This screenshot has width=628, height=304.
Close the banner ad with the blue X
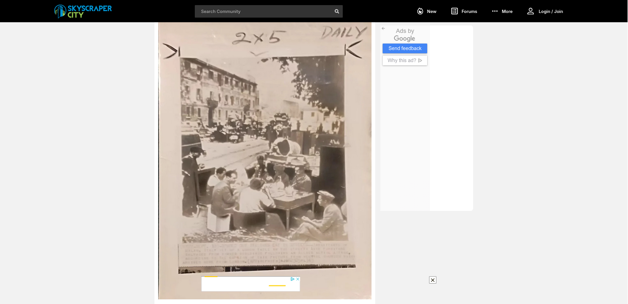tap(298, 279)
